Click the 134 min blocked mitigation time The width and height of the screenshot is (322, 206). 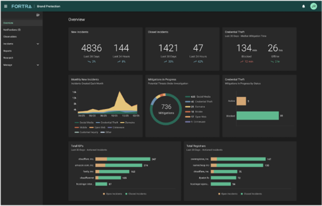point(247,48)
